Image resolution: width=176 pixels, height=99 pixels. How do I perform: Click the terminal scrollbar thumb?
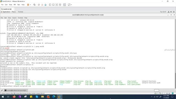175,81
